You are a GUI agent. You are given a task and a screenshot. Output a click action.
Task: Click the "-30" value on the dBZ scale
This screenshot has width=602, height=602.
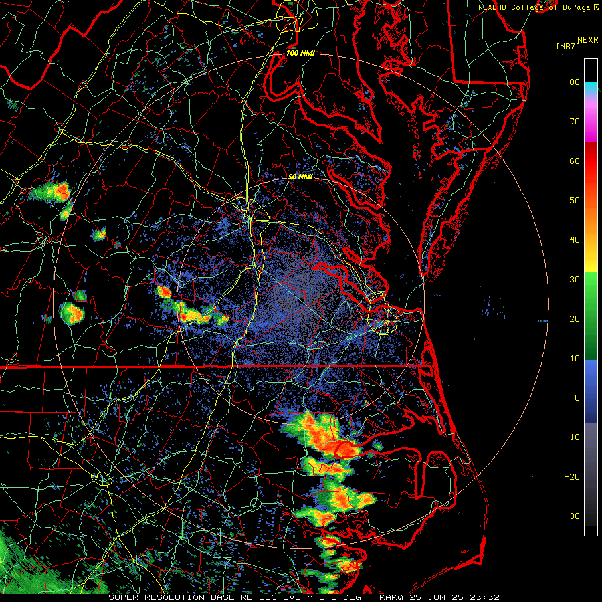click(572, 516)
